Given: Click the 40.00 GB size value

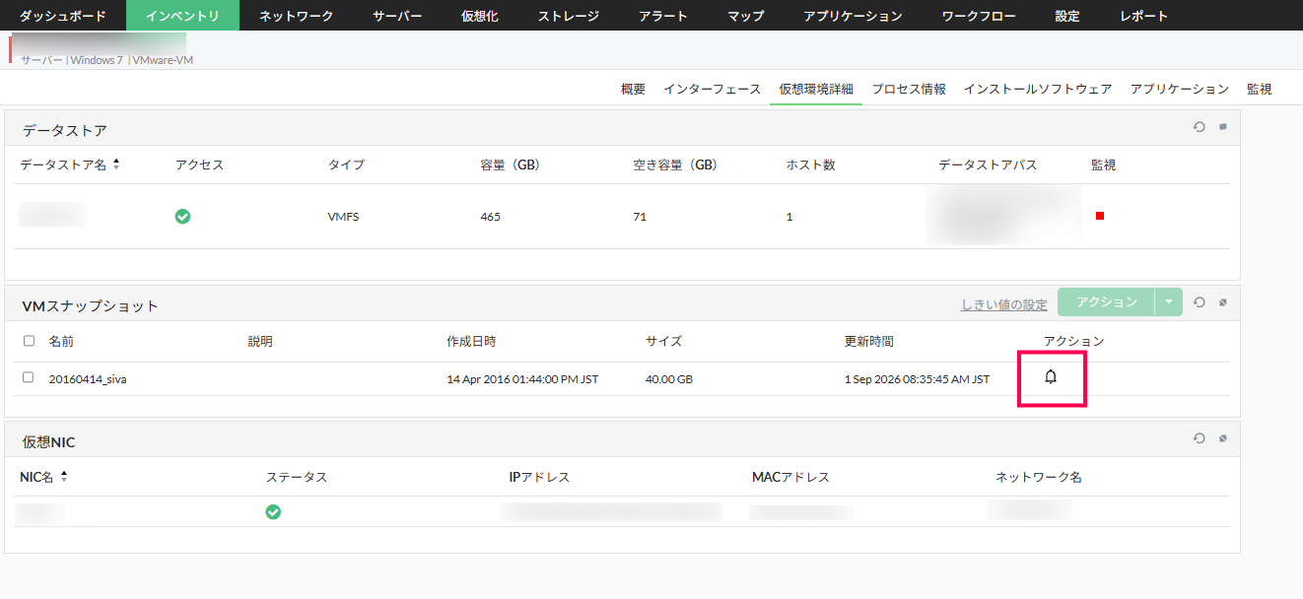Looking at the screenshot, I should coord(669,378).
